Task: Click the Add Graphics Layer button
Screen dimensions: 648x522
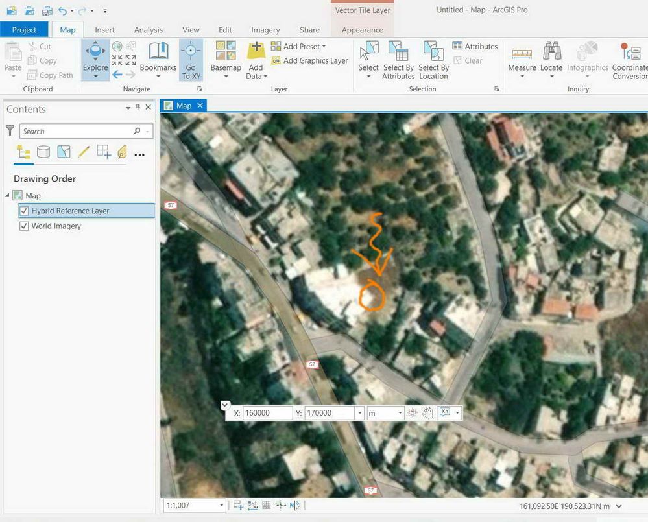Action: point(309,61)
